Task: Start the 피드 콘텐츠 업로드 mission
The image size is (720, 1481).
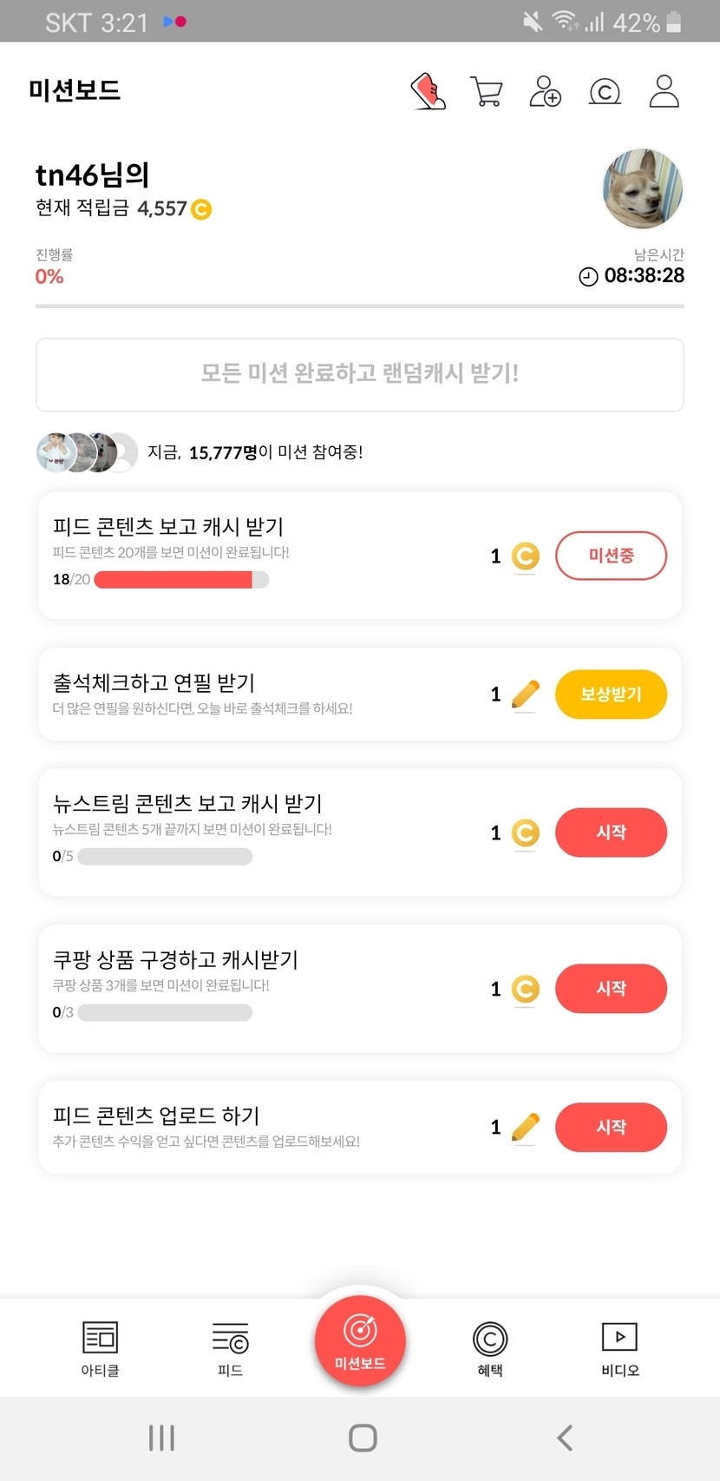Action: click(611, 1127)
